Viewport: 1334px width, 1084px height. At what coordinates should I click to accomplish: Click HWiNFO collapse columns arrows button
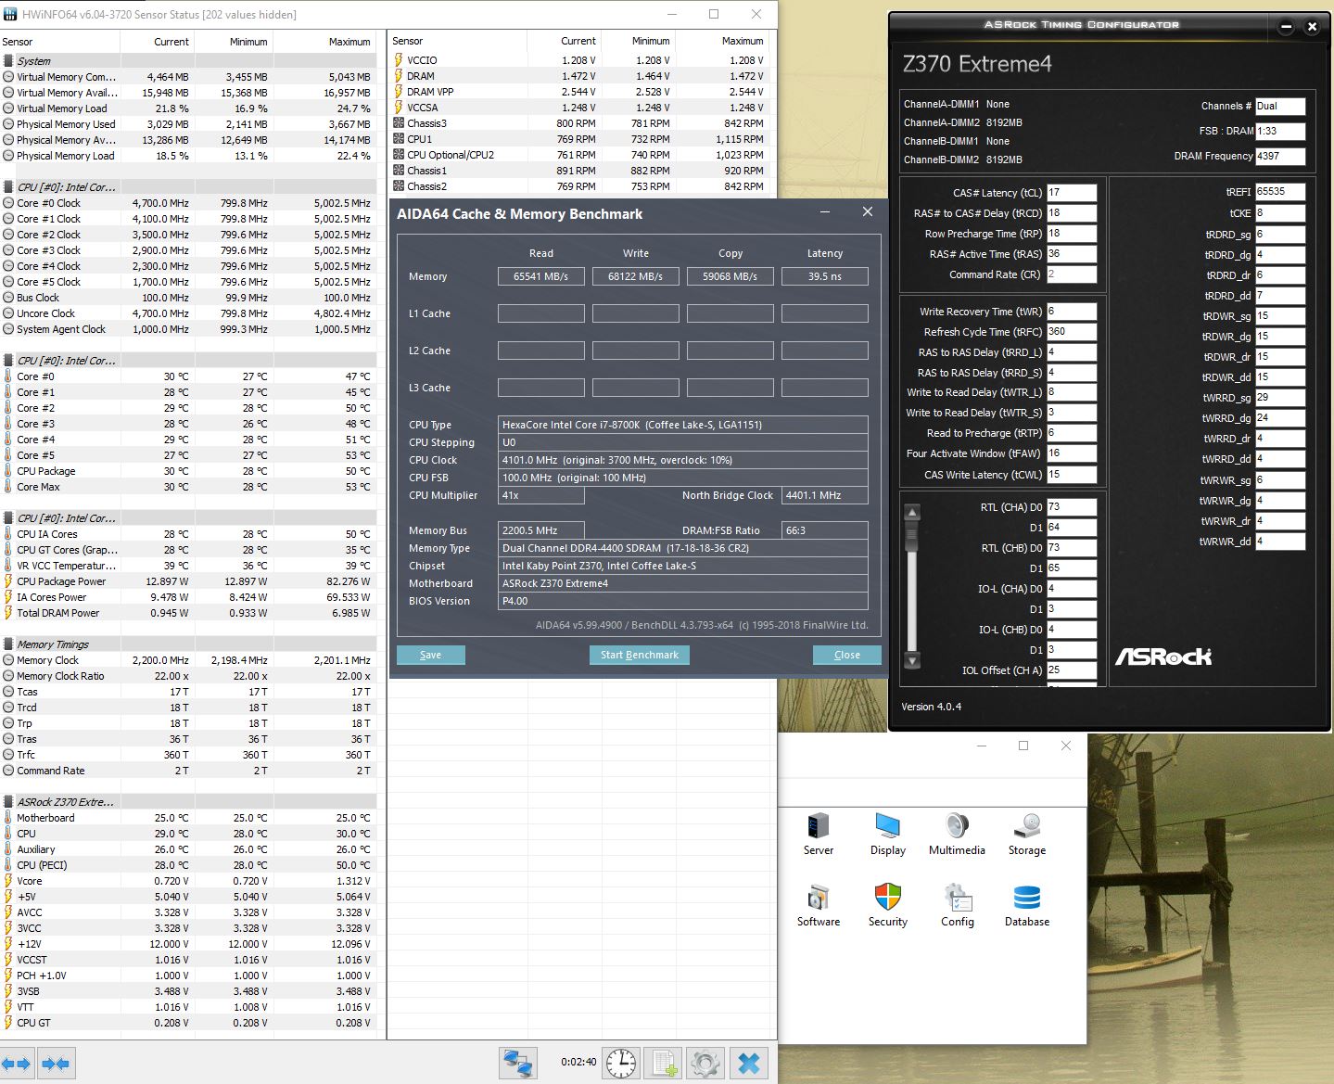pyautogui.click(x=56, y=1063)
